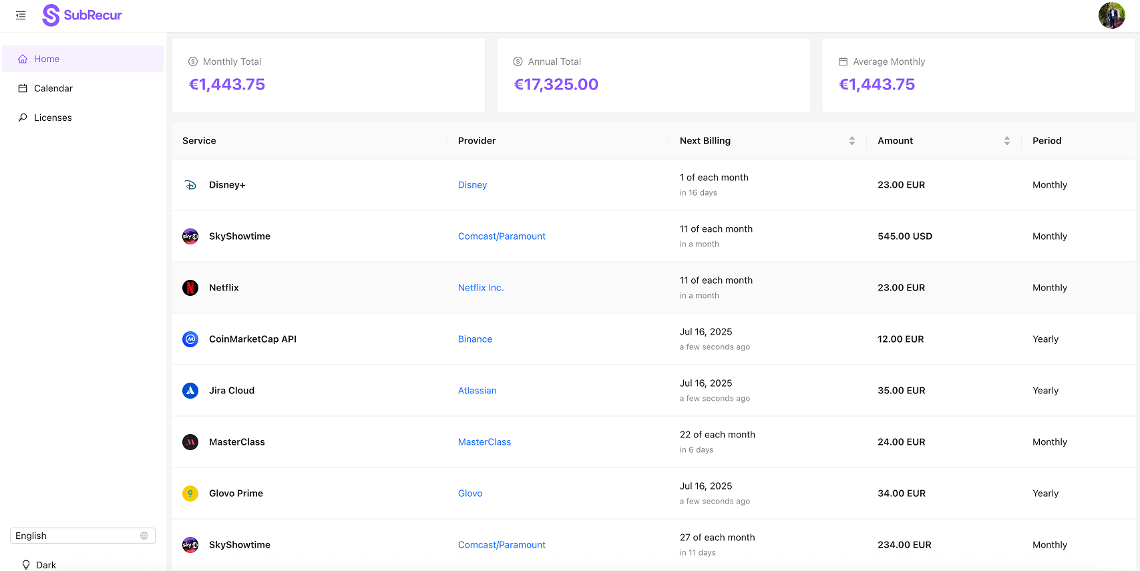Click the 234.00 EUR amount
1140x571 pixels.
pos(904,545)
